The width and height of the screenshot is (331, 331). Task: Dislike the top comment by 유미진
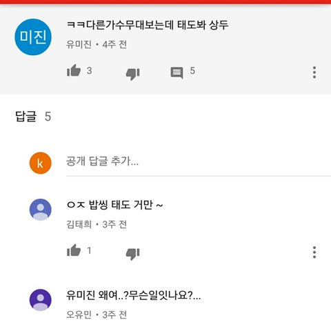[x=133, y=74]
